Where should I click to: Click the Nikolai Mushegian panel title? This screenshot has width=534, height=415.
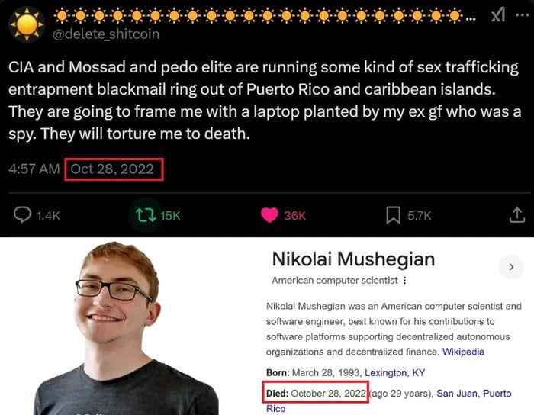tap(353, 259)
